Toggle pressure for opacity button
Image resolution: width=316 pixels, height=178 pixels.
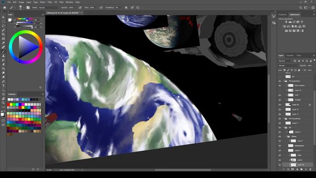pos(80,8)
